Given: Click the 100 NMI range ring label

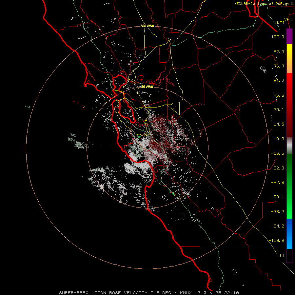Looking at the screenshot, I should pos(147,26).
